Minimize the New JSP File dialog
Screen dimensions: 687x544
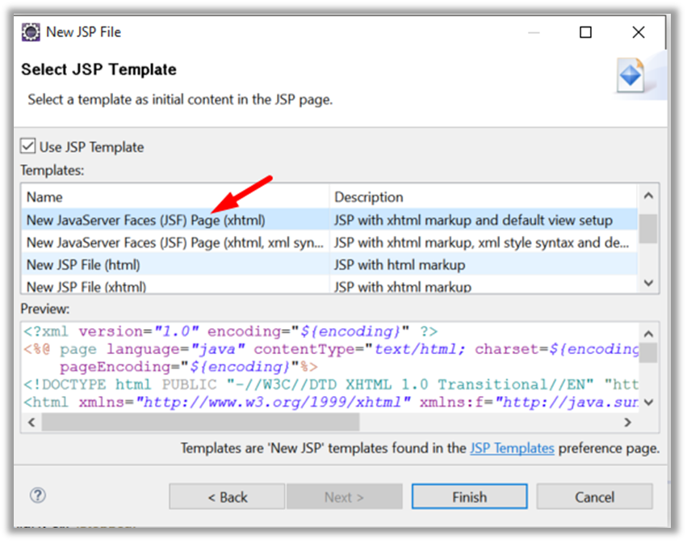(x=534, y=32)
